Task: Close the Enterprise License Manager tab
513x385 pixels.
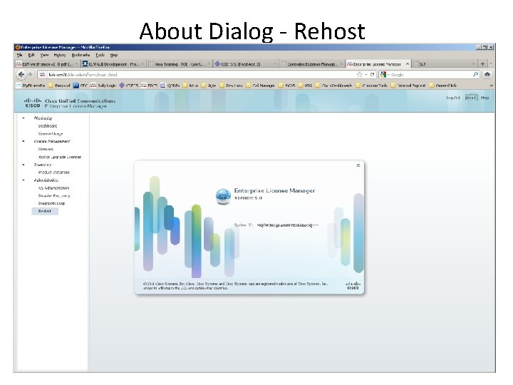Action: 408,64
